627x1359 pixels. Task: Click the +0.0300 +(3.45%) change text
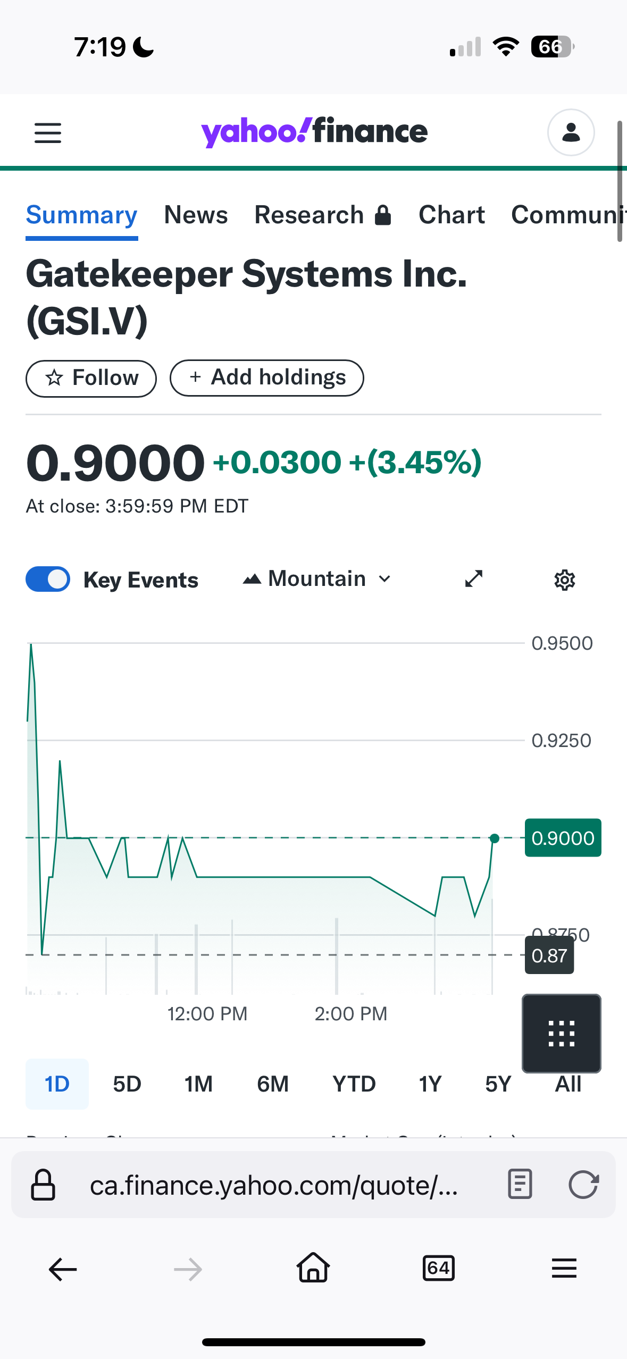point(347,462)
